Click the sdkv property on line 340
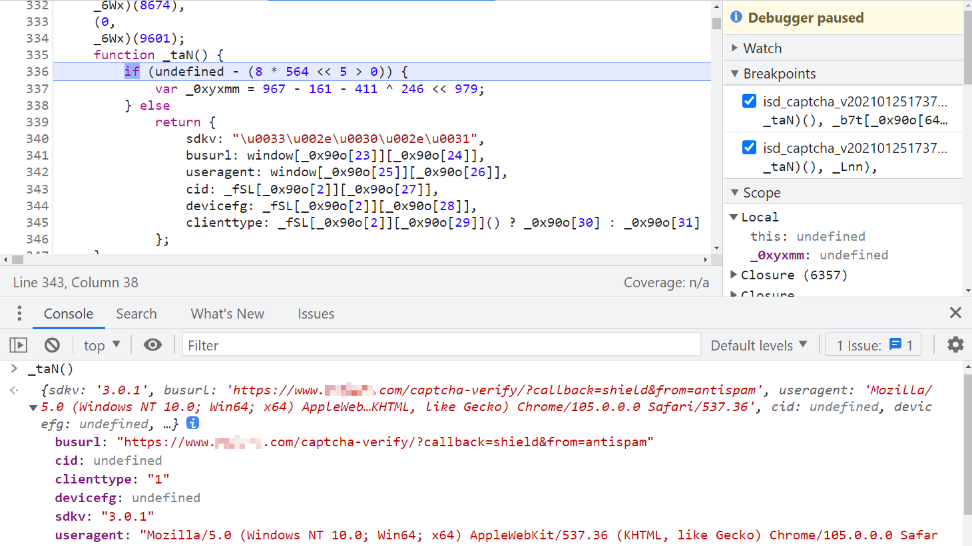972x546 pixels. point(201,138)
